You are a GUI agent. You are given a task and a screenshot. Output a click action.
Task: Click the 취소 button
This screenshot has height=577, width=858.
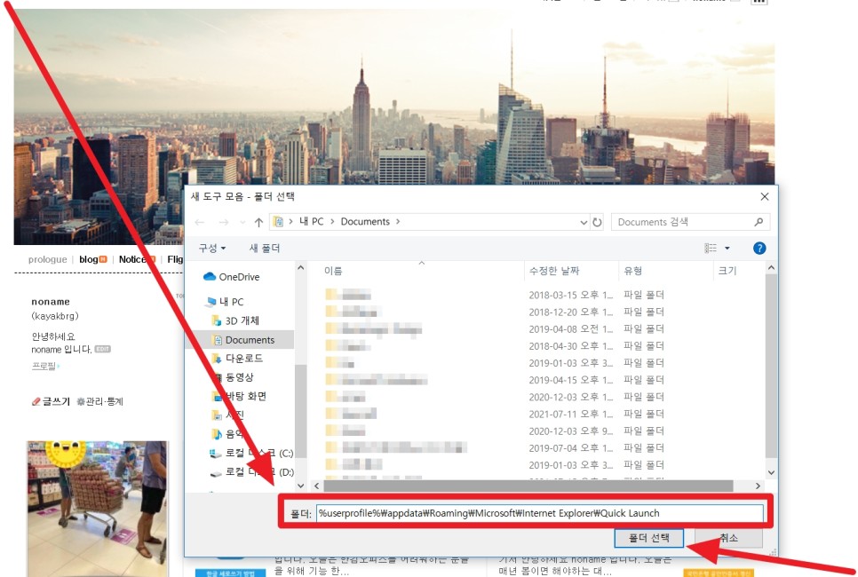[x=728, y=538]
